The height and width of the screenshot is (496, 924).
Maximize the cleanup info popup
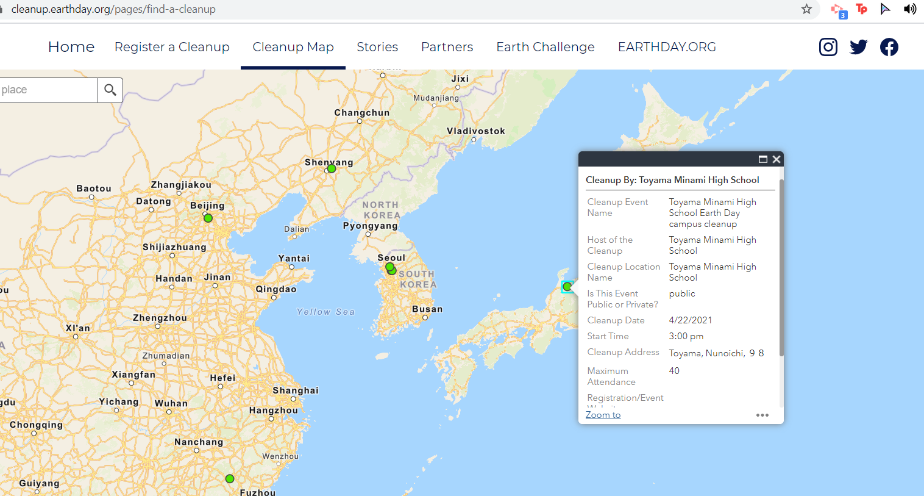coord(762,159)
